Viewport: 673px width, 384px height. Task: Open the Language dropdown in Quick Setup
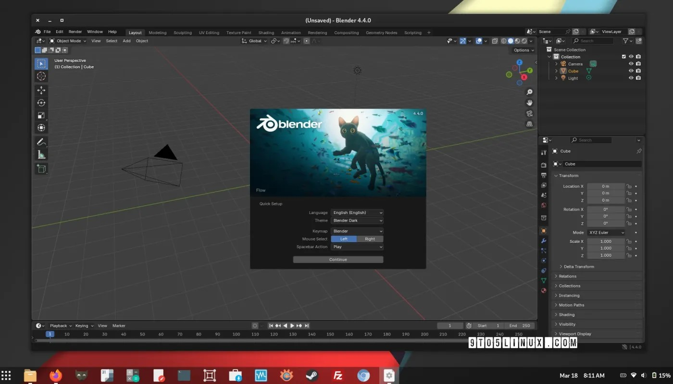click(x=357, y=212)
